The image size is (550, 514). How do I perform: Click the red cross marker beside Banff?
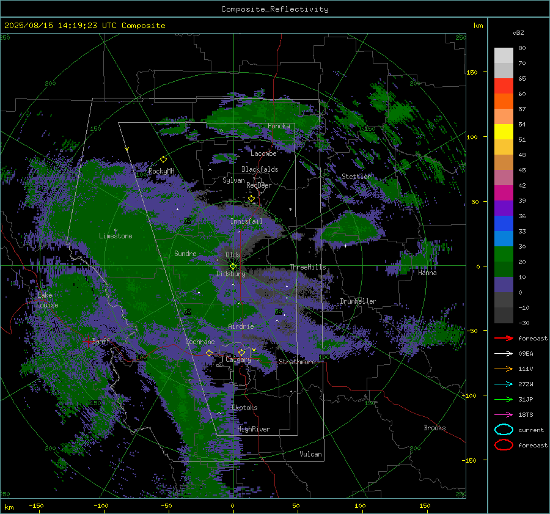87,341
